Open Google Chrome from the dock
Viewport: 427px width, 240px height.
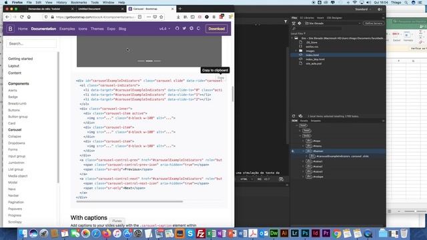pos(336,233)
